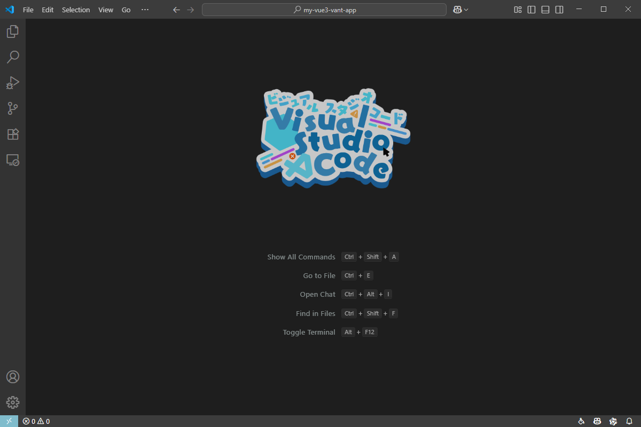Open the Extensions view
The height and width of the screenshot is (427, 641).
tap(13, 134)
